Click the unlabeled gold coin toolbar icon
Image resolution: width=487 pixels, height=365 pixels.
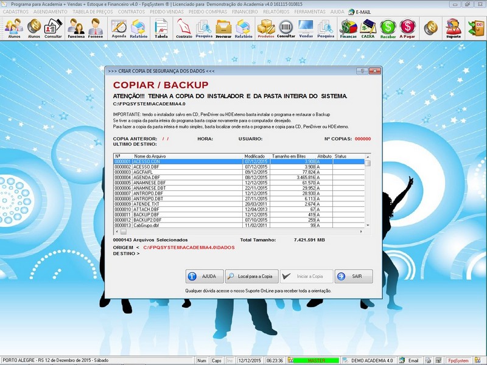tap(430, 28)
